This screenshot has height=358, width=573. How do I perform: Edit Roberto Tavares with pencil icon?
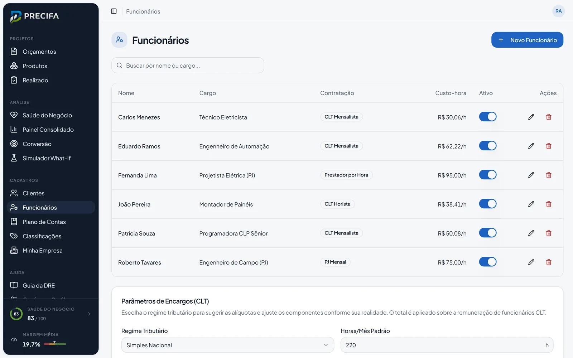pyautogui.click(x=531, y=262)
